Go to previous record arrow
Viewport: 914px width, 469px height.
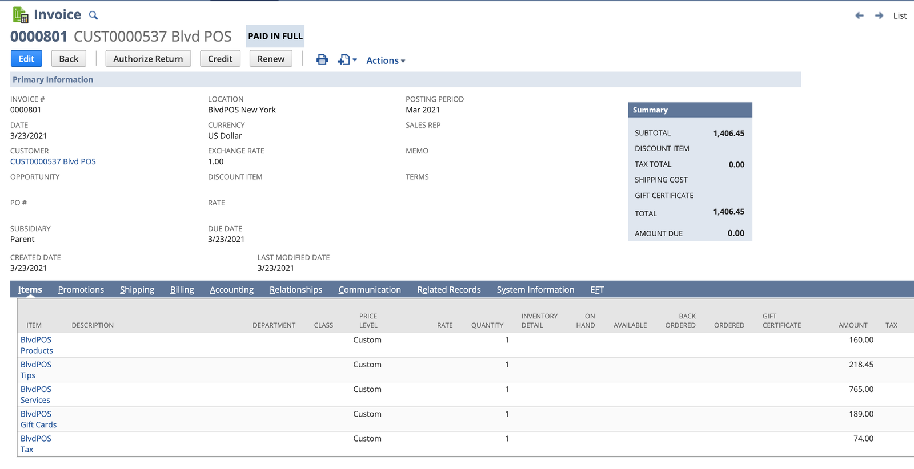(859, 15)
